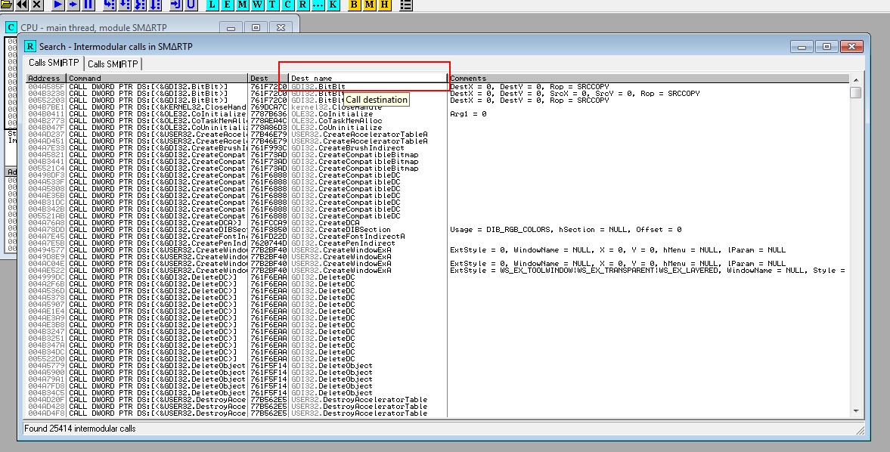Open the options list icon in the toolbar
890x452 pixels.
tap(406, 5)
